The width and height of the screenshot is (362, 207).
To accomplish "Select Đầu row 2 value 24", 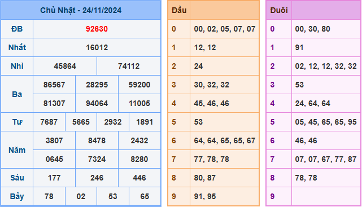I will (x=198, y=67).
